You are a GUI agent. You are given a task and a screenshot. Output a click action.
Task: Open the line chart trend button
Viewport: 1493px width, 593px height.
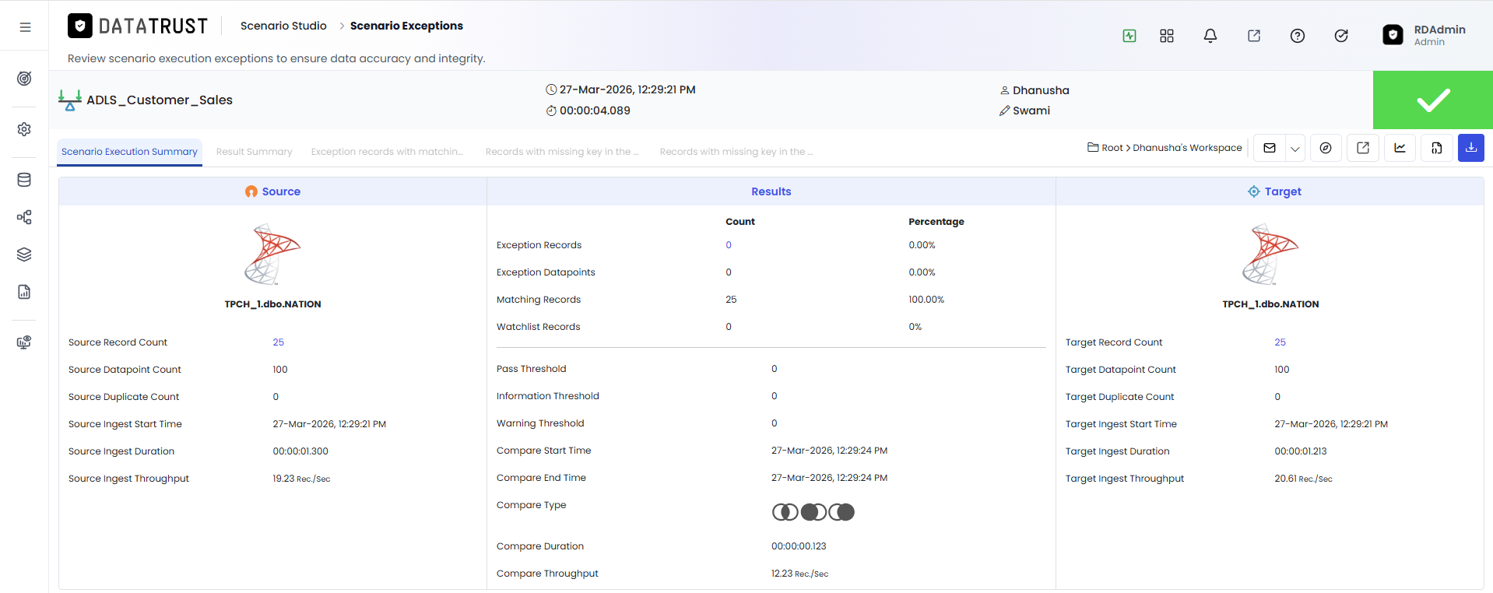[1400, 148]
